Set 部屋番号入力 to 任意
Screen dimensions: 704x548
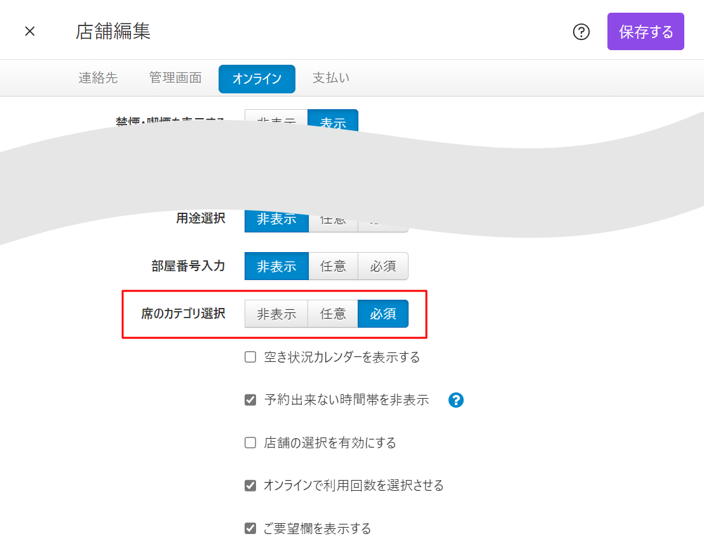point(333,266)
